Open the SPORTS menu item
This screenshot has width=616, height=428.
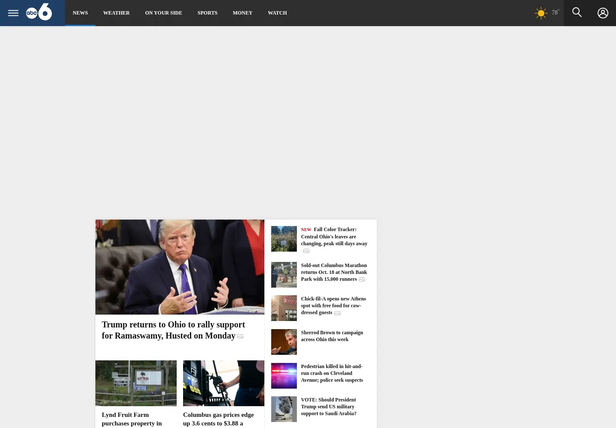pos(207,13)
